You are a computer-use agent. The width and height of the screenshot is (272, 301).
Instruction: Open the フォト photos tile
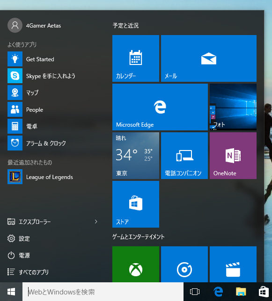[x=233, y=107]
